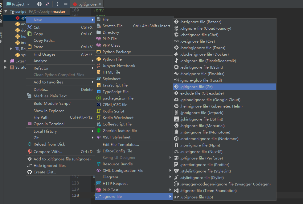Expand the XML Configuration File submenu

[x=134, y=171]
